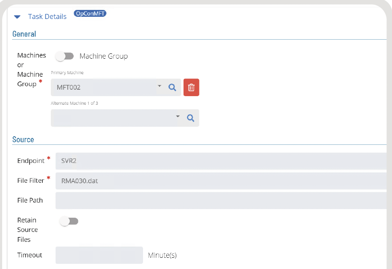The width and height of the screenshot is (392, 269).
Task: Click the empty File Path field
Action: coord(221,200)
